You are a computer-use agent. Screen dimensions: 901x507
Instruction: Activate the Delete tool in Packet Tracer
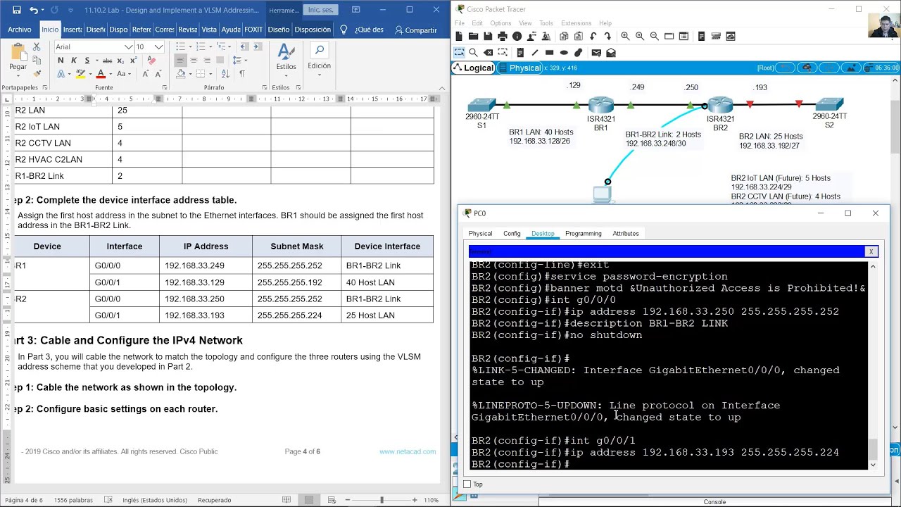tap(488, 52)
